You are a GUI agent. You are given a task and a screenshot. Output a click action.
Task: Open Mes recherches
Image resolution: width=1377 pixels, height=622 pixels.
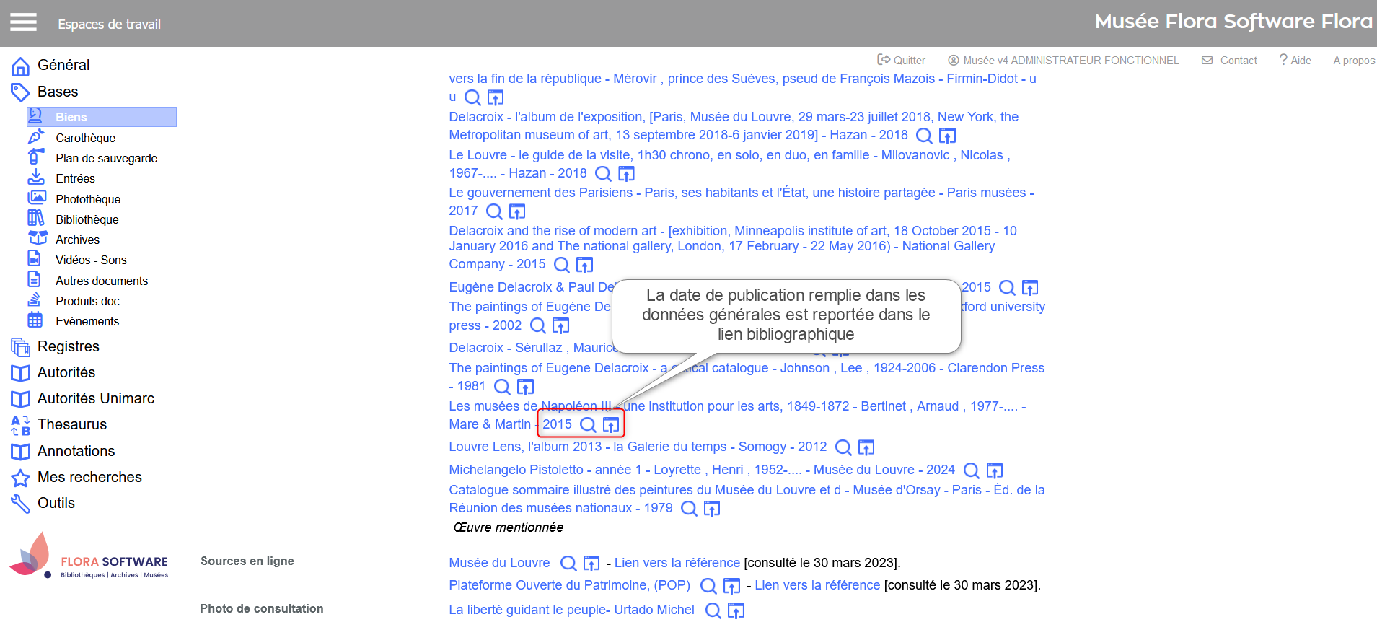(x=89, y=477)
